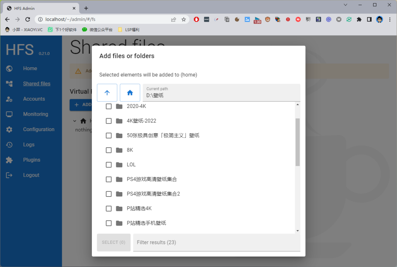Open the browser tab search dropdown

click(346, 5)
